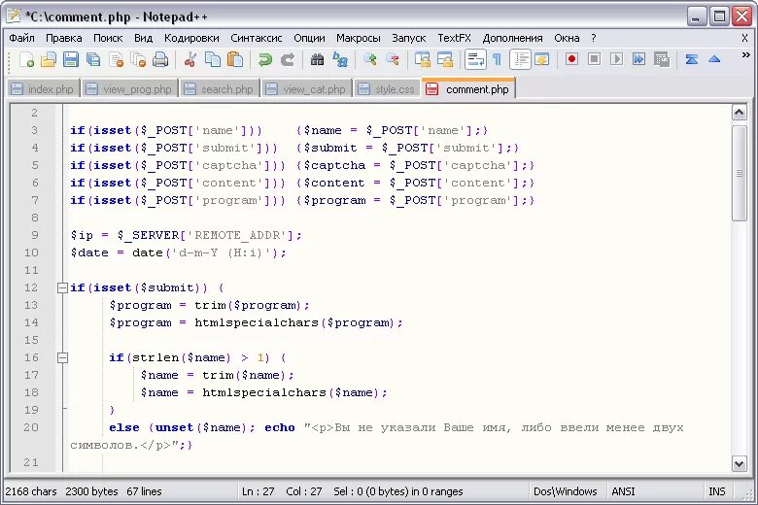Click the ANSI encoding in status bar
This screenshot has height=505, width=758.
[623, 491]
